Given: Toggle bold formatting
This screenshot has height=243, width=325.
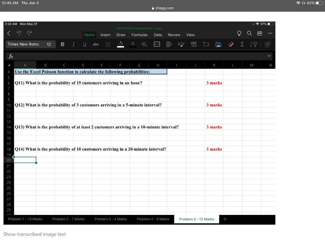Looking at the screenshot, I should [x=63, y=44].
